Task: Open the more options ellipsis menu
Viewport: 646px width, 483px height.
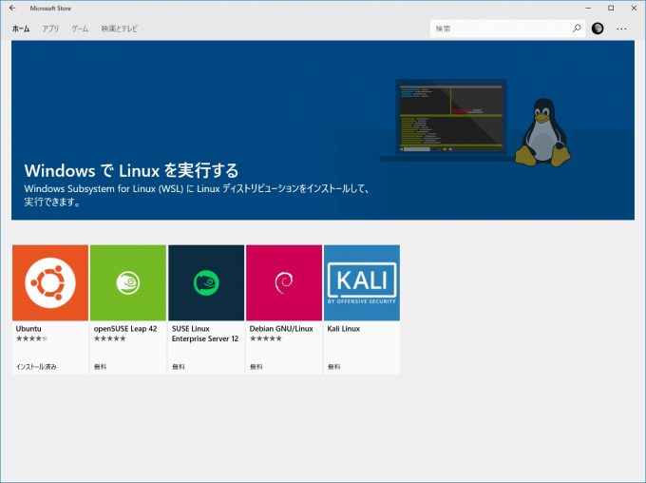Action: pos(621,29)
